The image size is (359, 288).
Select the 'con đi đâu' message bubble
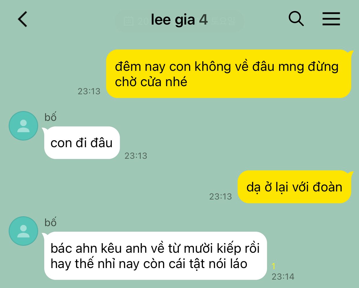click(82, 143)
